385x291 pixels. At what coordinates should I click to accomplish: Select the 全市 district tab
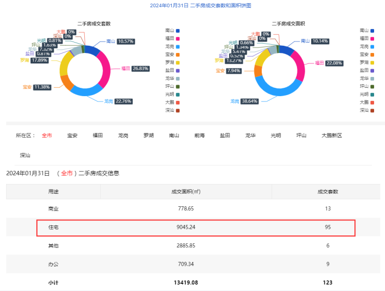click(46, 136)
